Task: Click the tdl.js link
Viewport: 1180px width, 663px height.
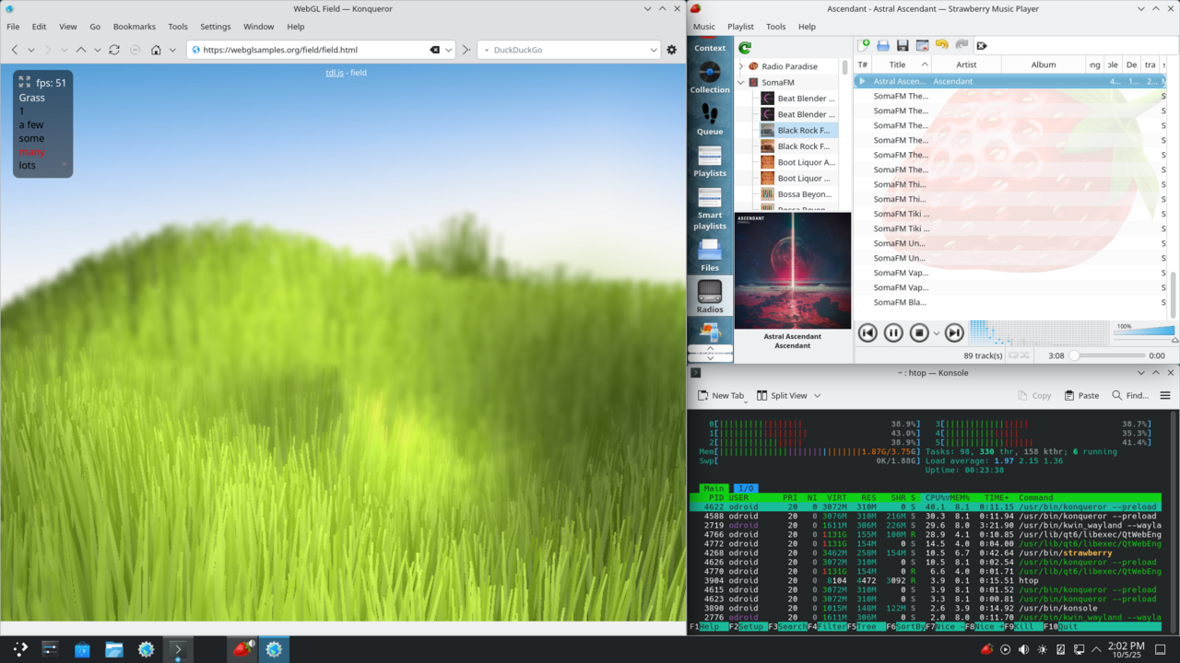Action: [x=335, y=73]
